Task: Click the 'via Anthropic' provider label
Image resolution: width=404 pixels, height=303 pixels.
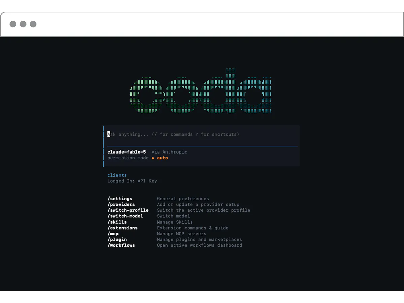Action: click(169, 152)
